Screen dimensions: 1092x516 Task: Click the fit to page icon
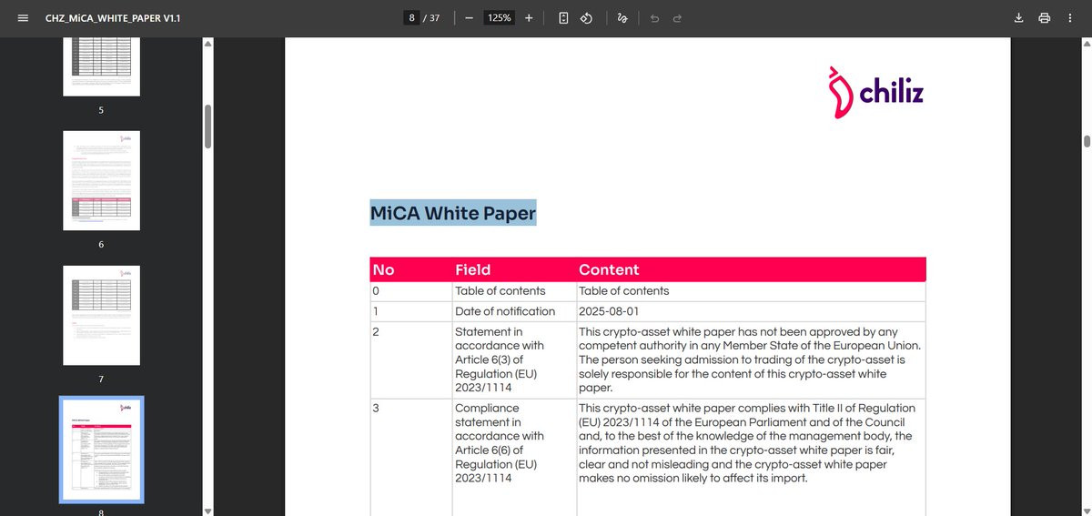[x=564, y=17]
